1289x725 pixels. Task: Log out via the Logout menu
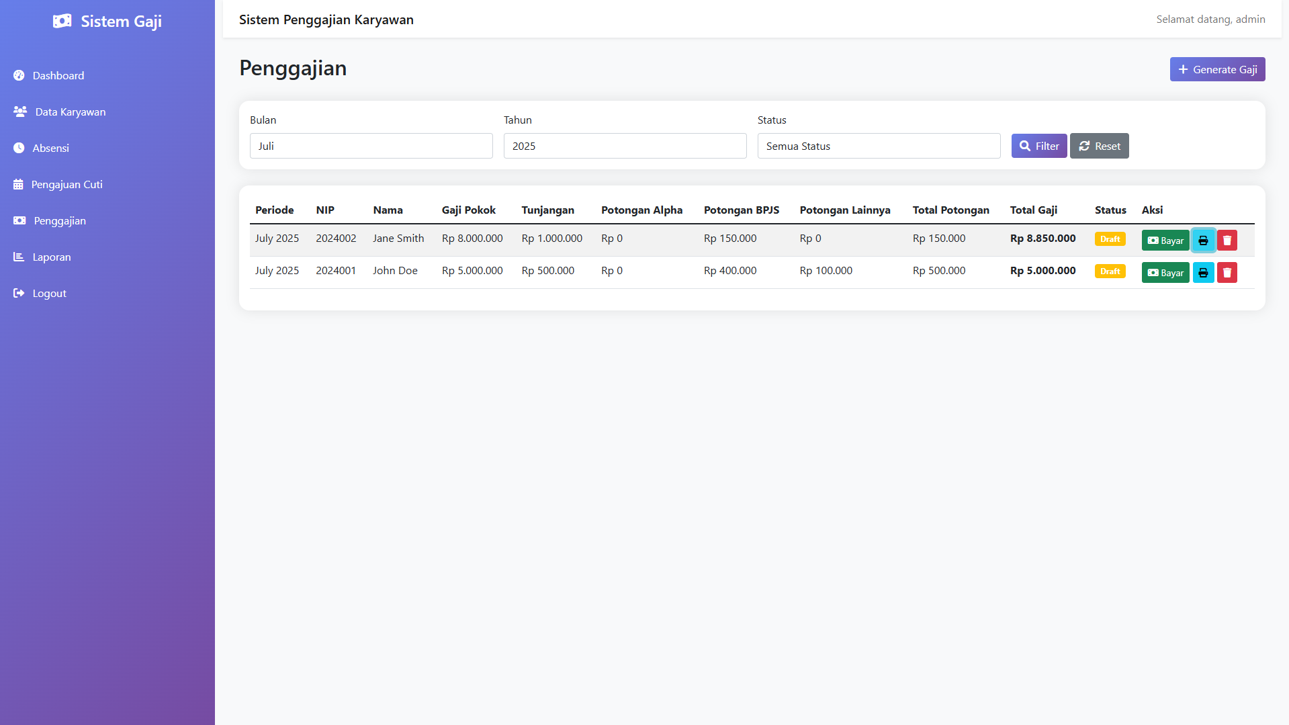49,294
